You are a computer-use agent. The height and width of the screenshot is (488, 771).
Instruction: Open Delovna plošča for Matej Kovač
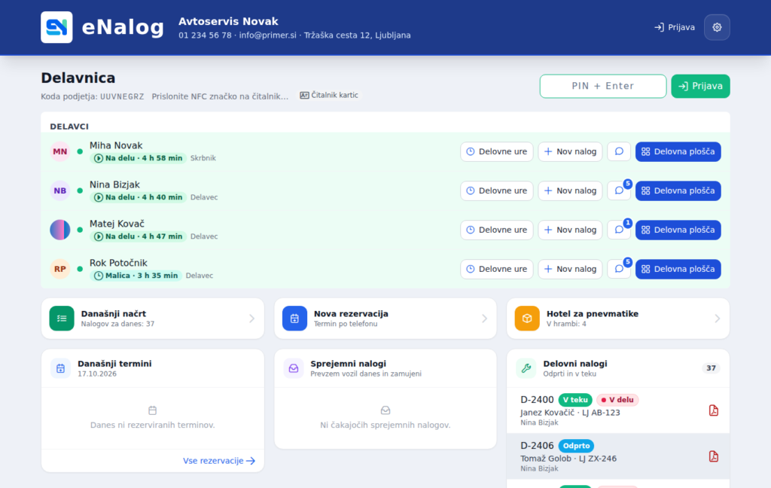click(678, 230)
